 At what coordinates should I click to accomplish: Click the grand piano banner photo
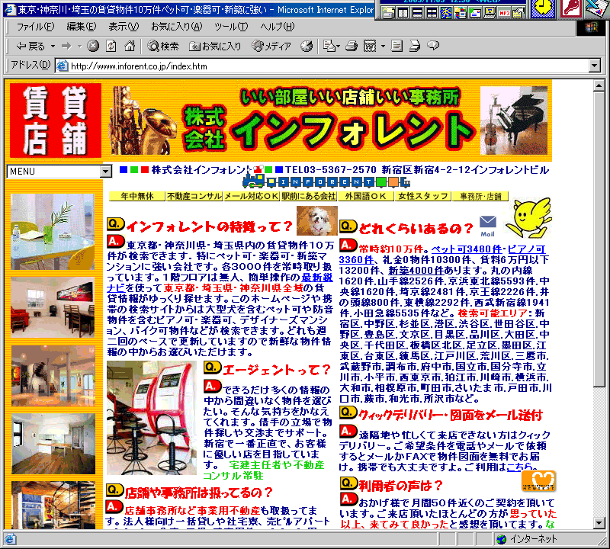[x=514, y=120]
